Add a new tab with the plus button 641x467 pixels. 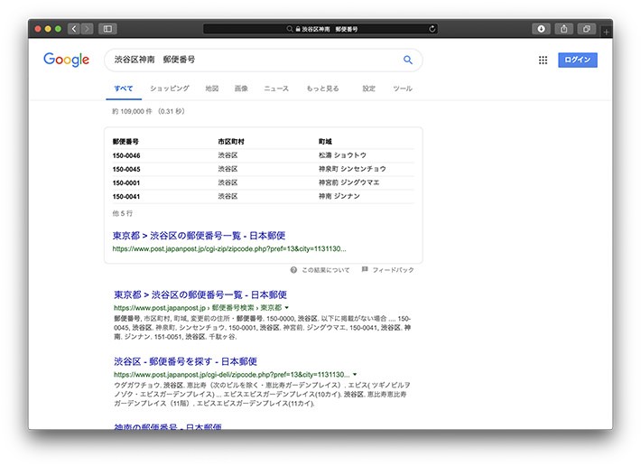click(607, 32)
